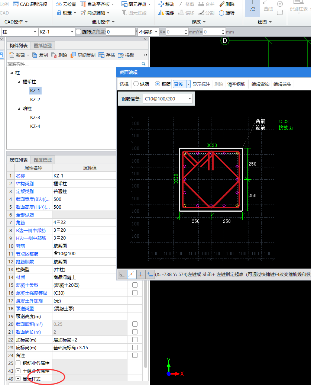
Task: Select the 镜像 mirror tool
Action: 166,13
